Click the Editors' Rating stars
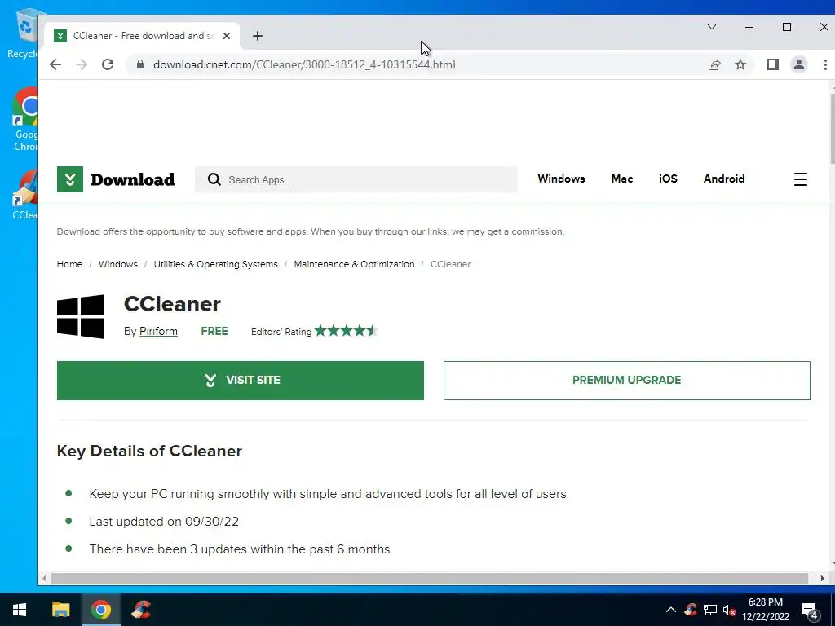The height and width of the screenshot is (626, 835). (x=346, y=331)
